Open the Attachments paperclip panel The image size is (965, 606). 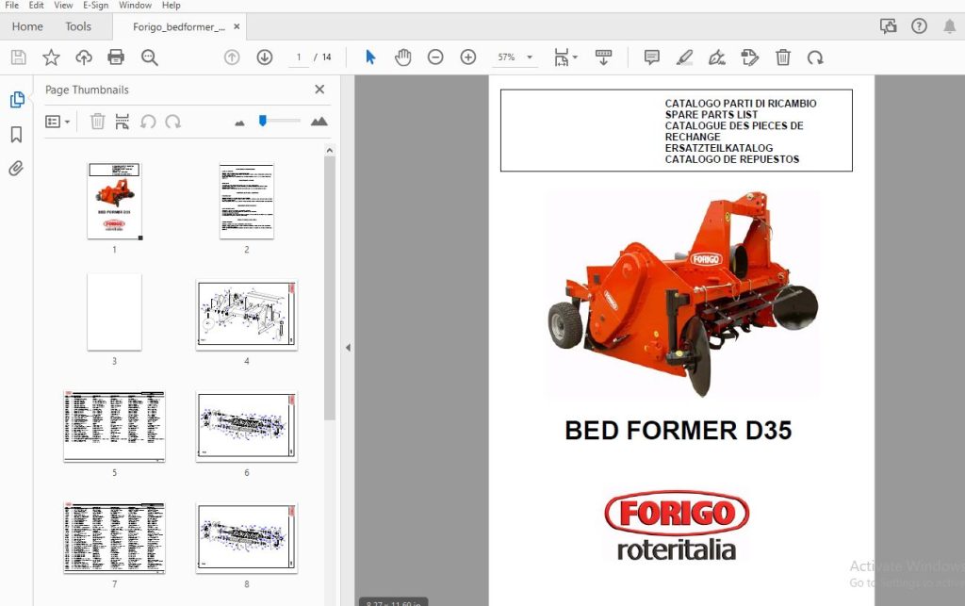[17, 168]
